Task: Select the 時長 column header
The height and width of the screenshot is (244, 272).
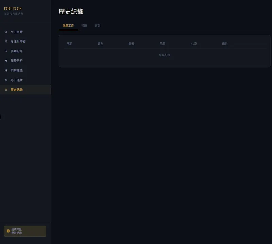Action: coord(132,44)
